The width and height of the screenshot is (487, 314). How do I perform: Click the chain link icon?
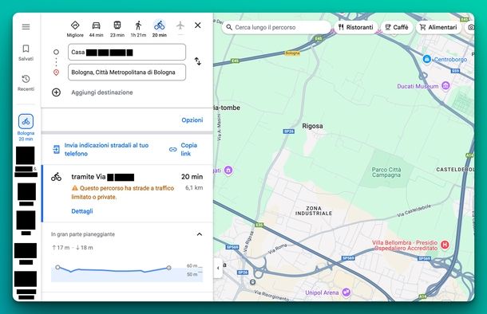click(173, 150)
